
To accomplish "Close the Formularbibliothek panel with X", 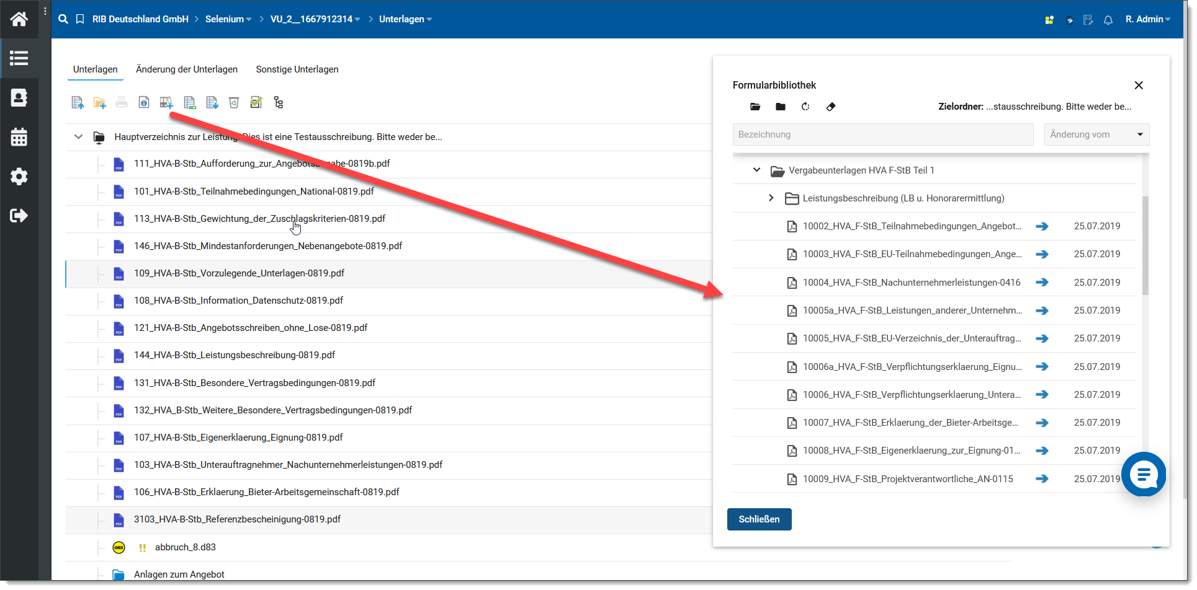I will [1139, 86].
